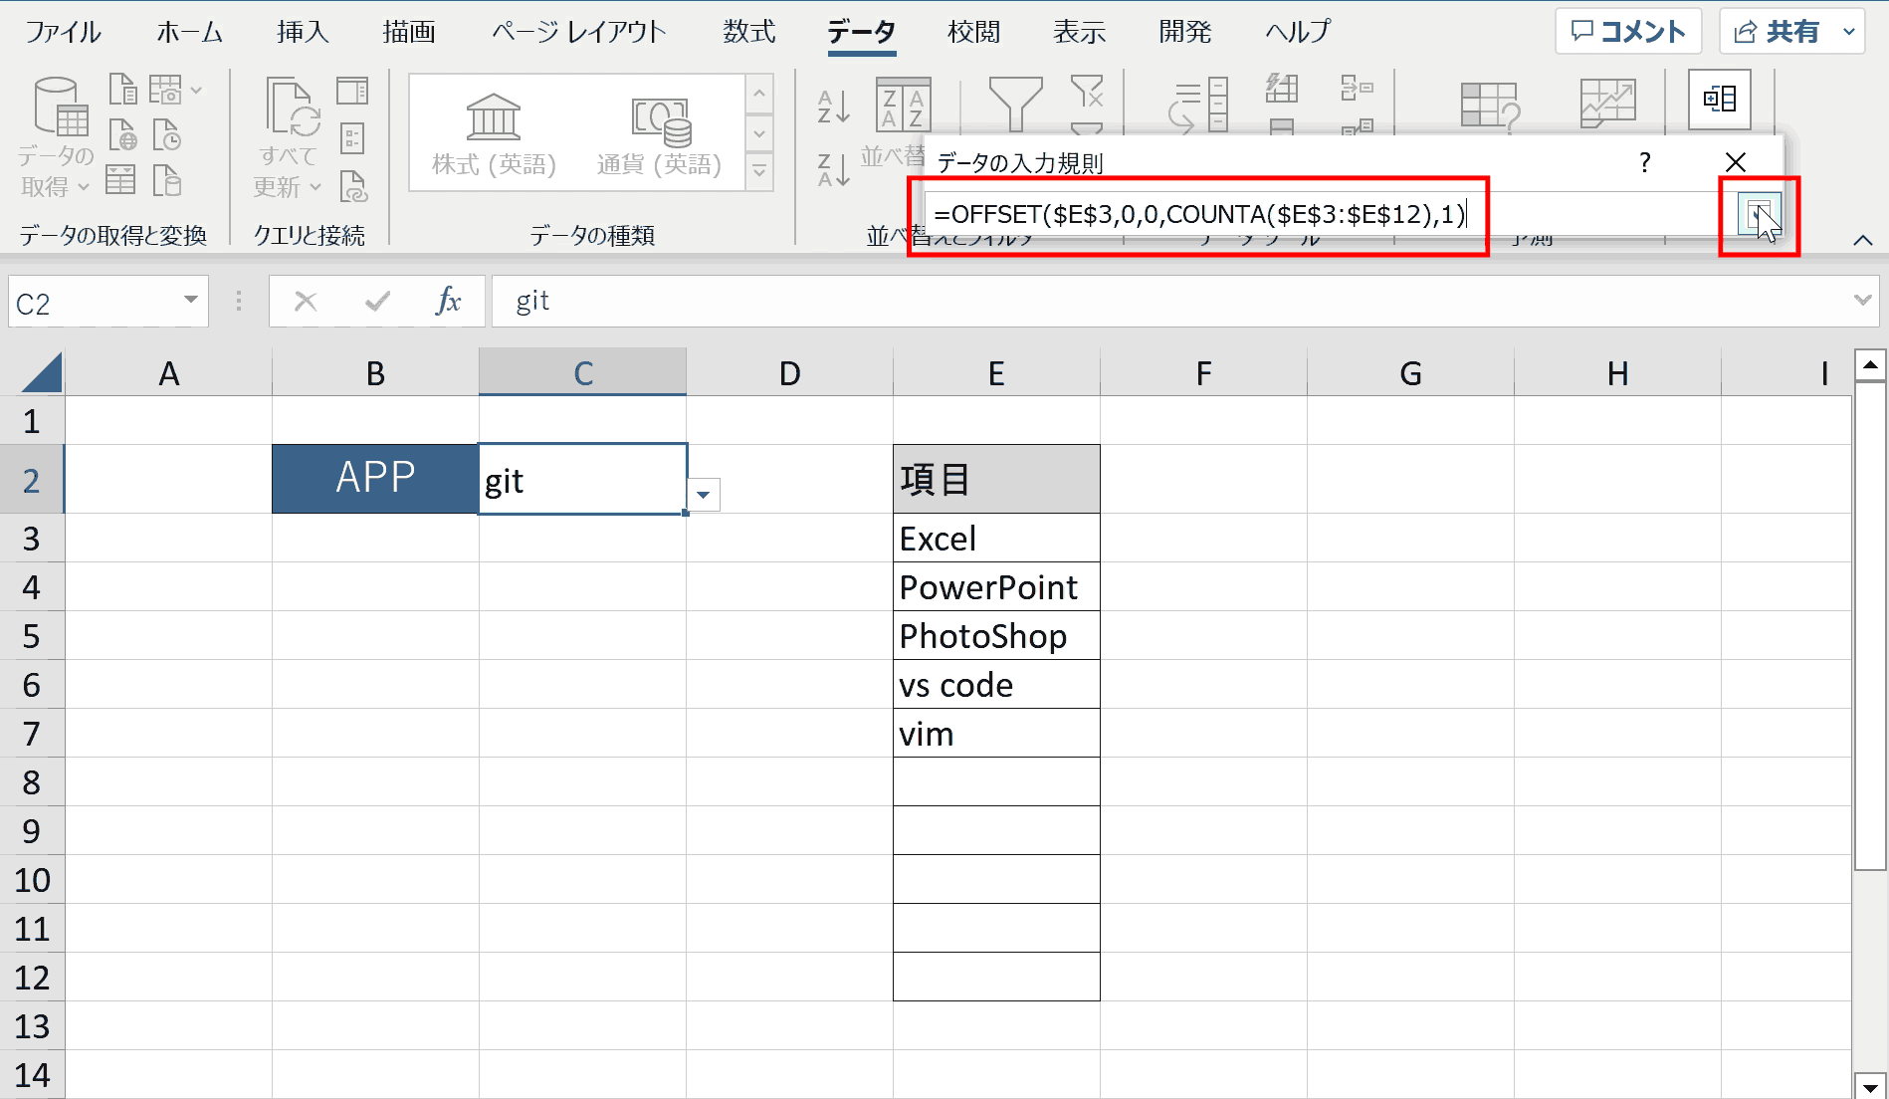The width and height of the screenshot is (1889, 1099).
Task: Close the データの入力規則 dialog
Action: tap(1736, 162)
